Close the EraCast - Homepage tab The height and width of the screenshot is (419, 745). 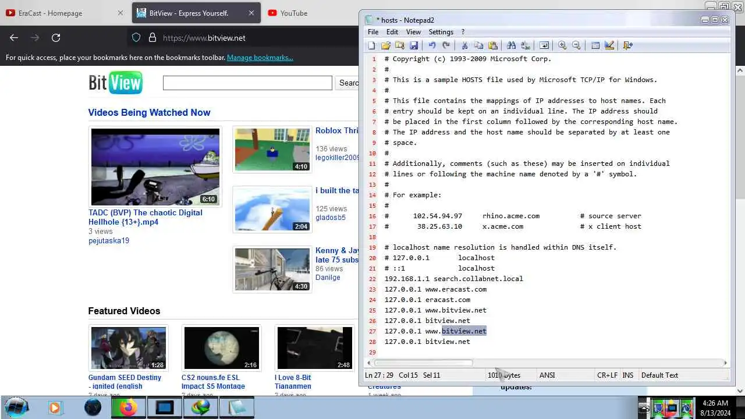coord(120,13)
